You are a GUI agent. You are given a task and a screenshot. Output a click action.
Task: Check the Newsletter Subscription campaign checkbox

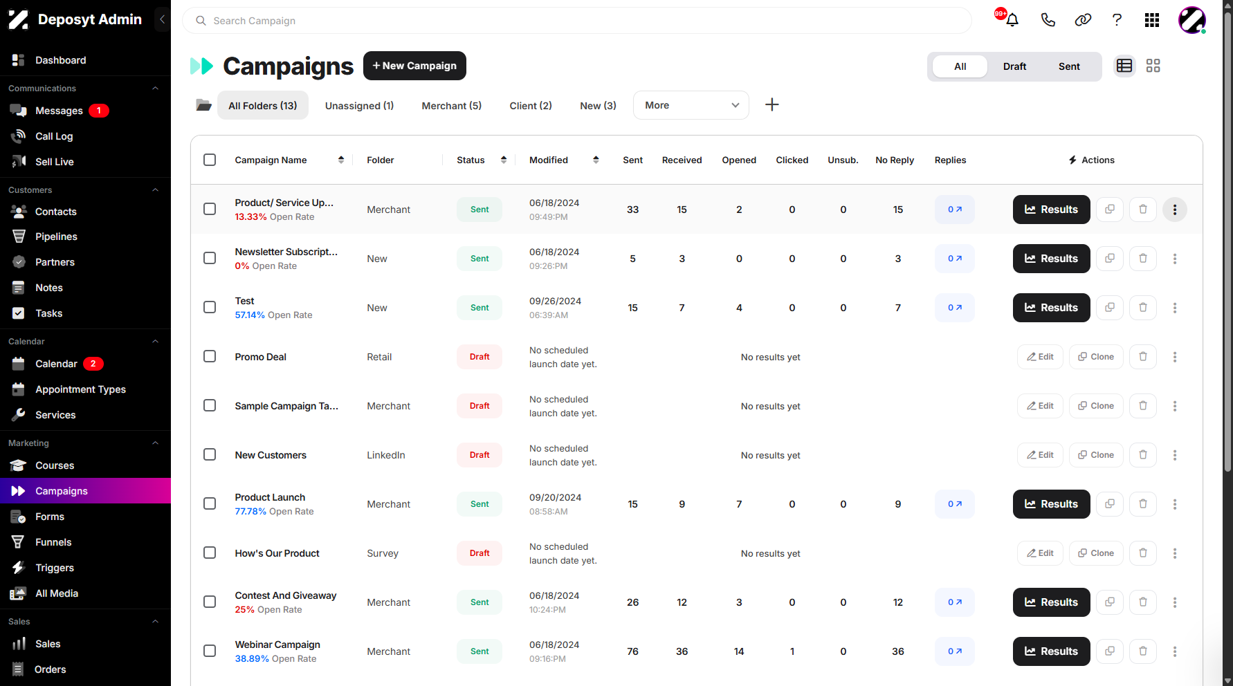210,258
